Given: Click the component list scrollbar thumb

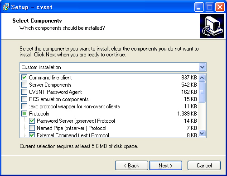Looking at the screenshot, I should click(x=202, y=92).
